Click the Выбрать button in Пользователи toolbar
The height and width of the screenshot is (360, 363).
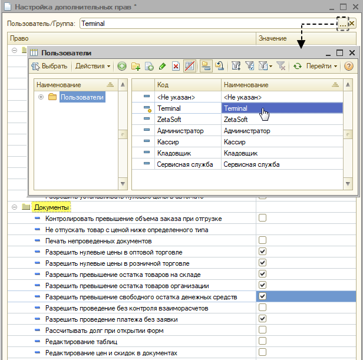coord(49,66)
